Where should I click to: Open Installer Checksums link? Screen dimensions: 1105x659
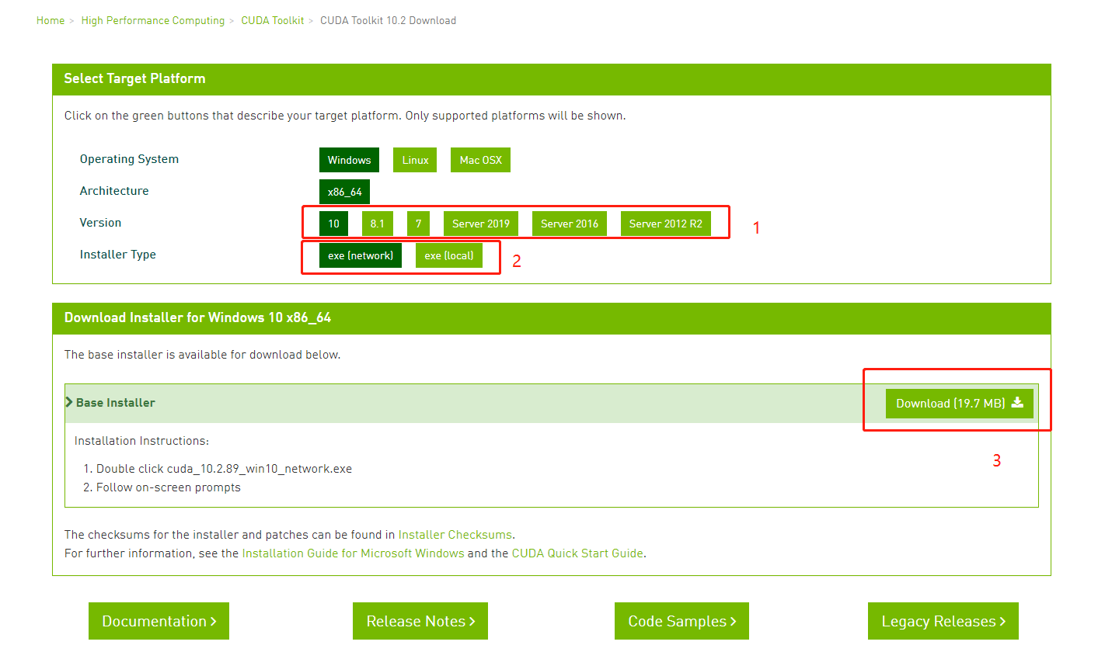[x=455, y=535]
